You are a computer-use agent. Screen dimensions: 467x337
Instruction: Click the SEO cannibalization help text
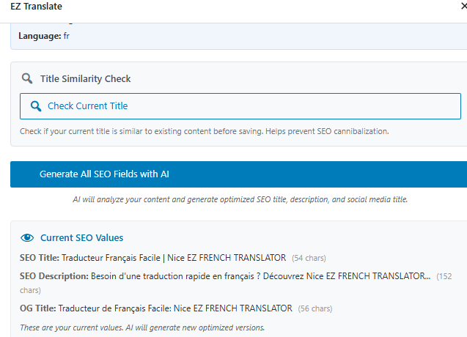point(205,131)
